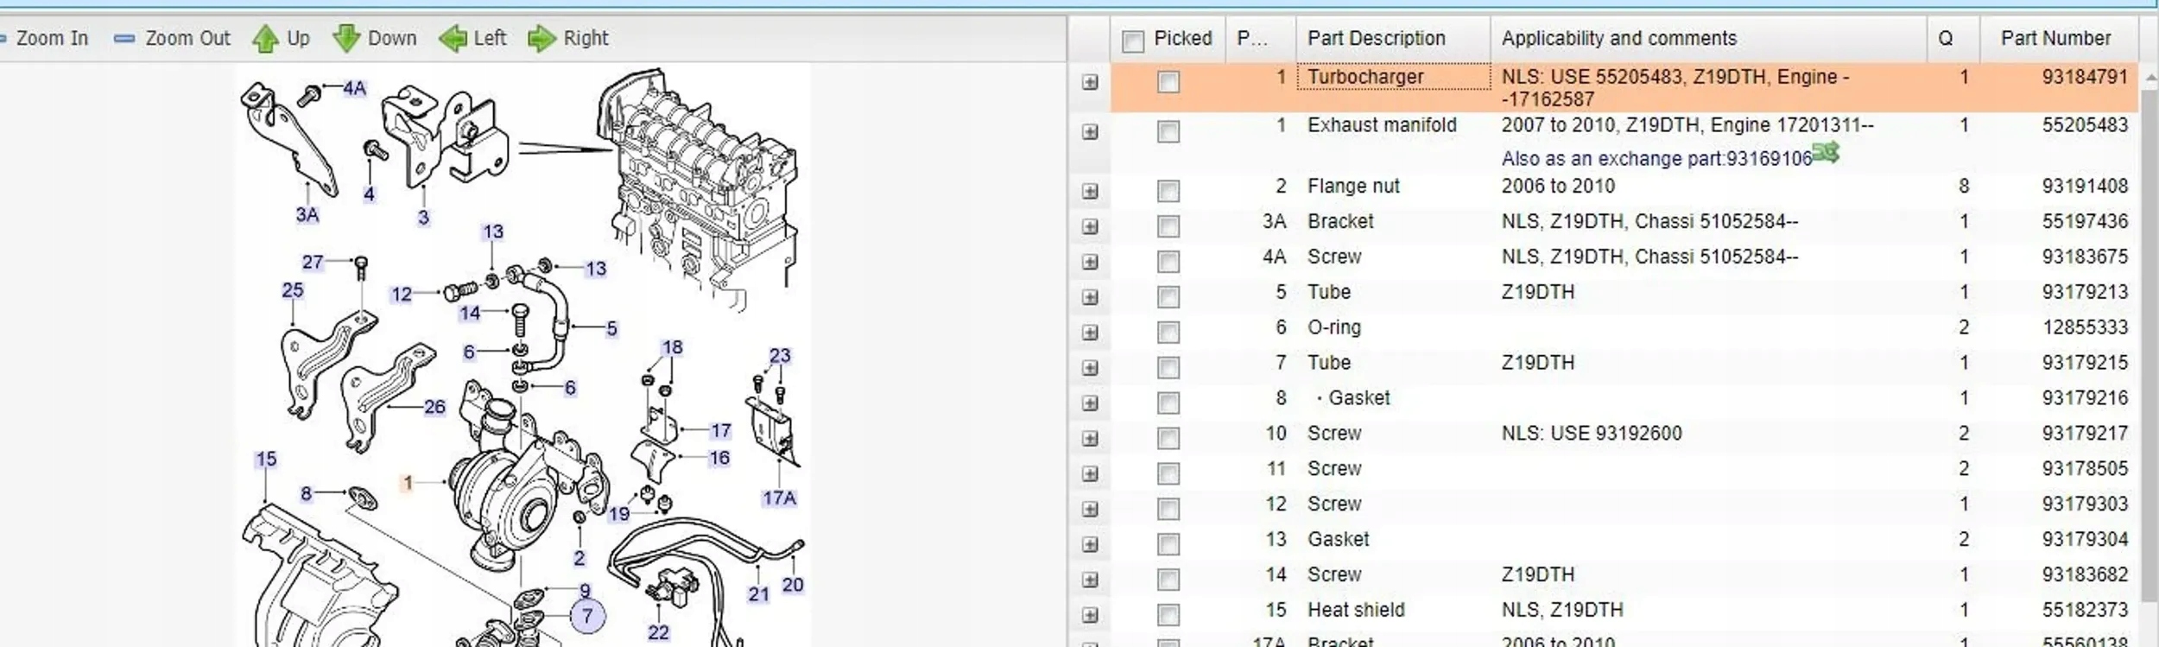Expand the O-ring row
The width and height of the screenshot is (2159, 647).
pos(1090,333)
